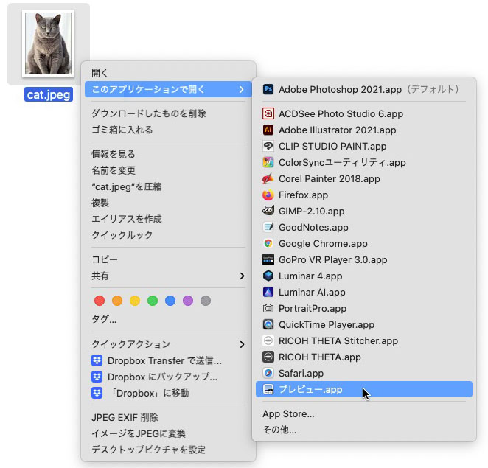The height and width of the screenshot is (468, 488).
Task: Choose 名前を変更
Action: pos(113,170)
